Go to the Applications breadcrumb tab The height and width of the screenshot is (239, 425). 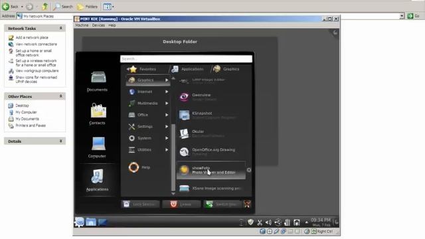click(188, 69)
